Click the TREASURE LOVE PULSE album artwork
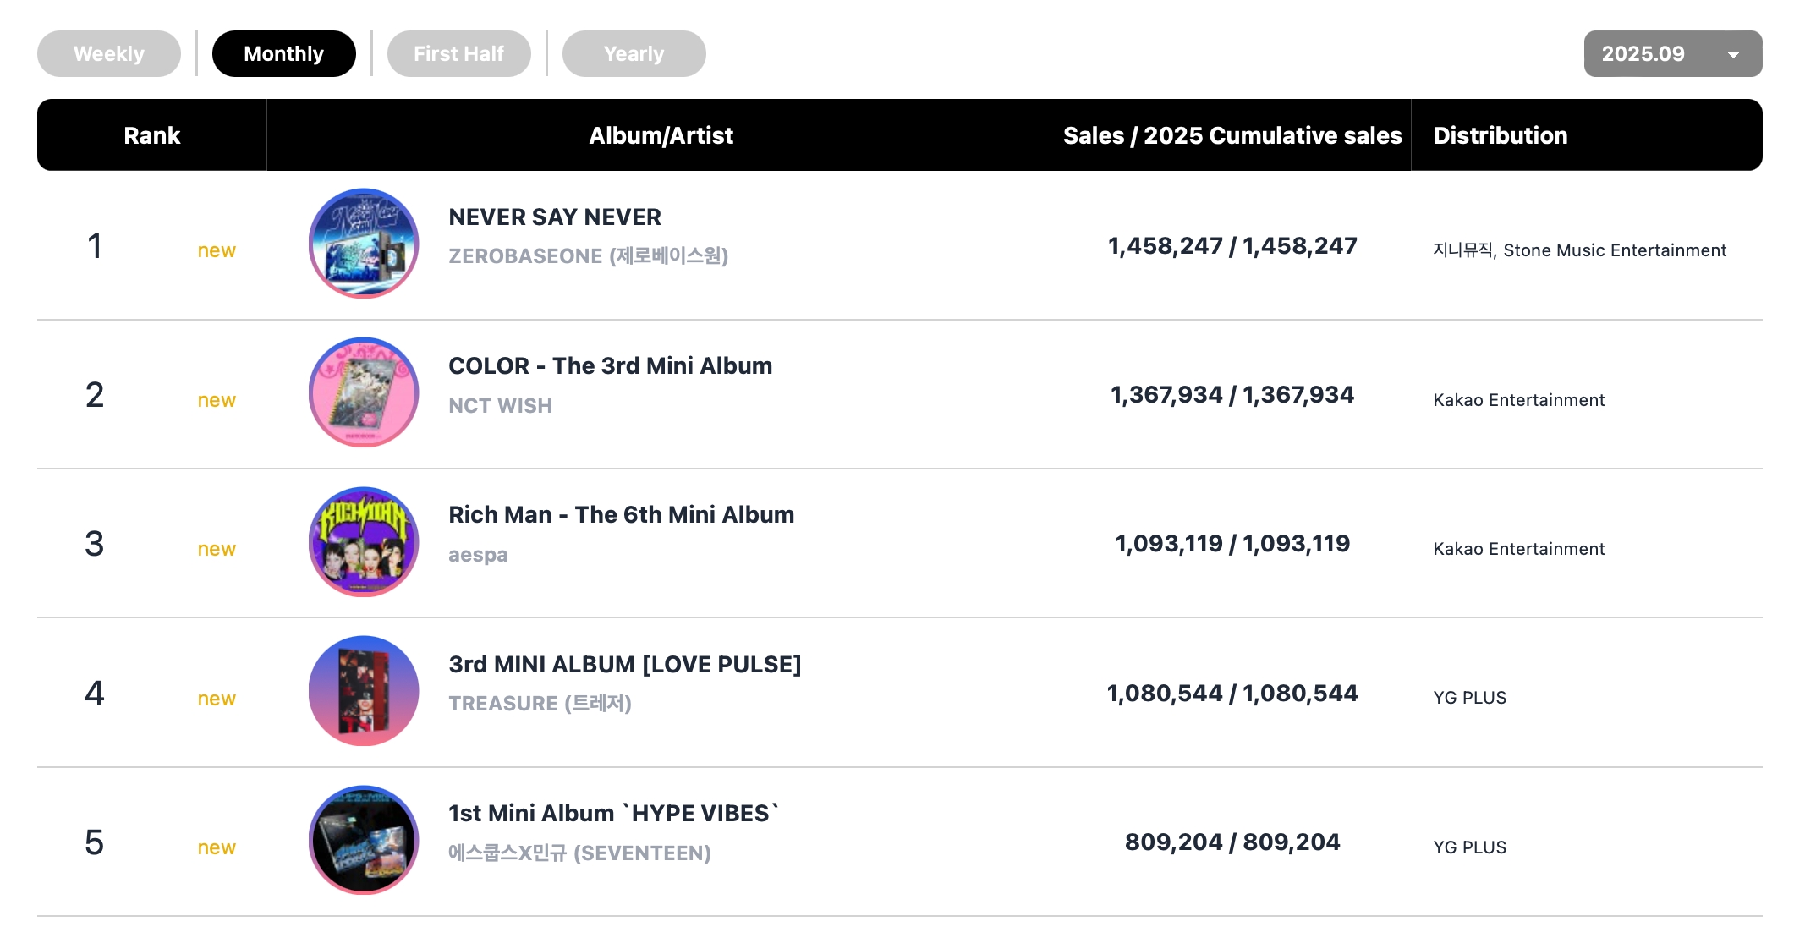1805x927 pixels. pyautogui.click(x=364, y=691)
